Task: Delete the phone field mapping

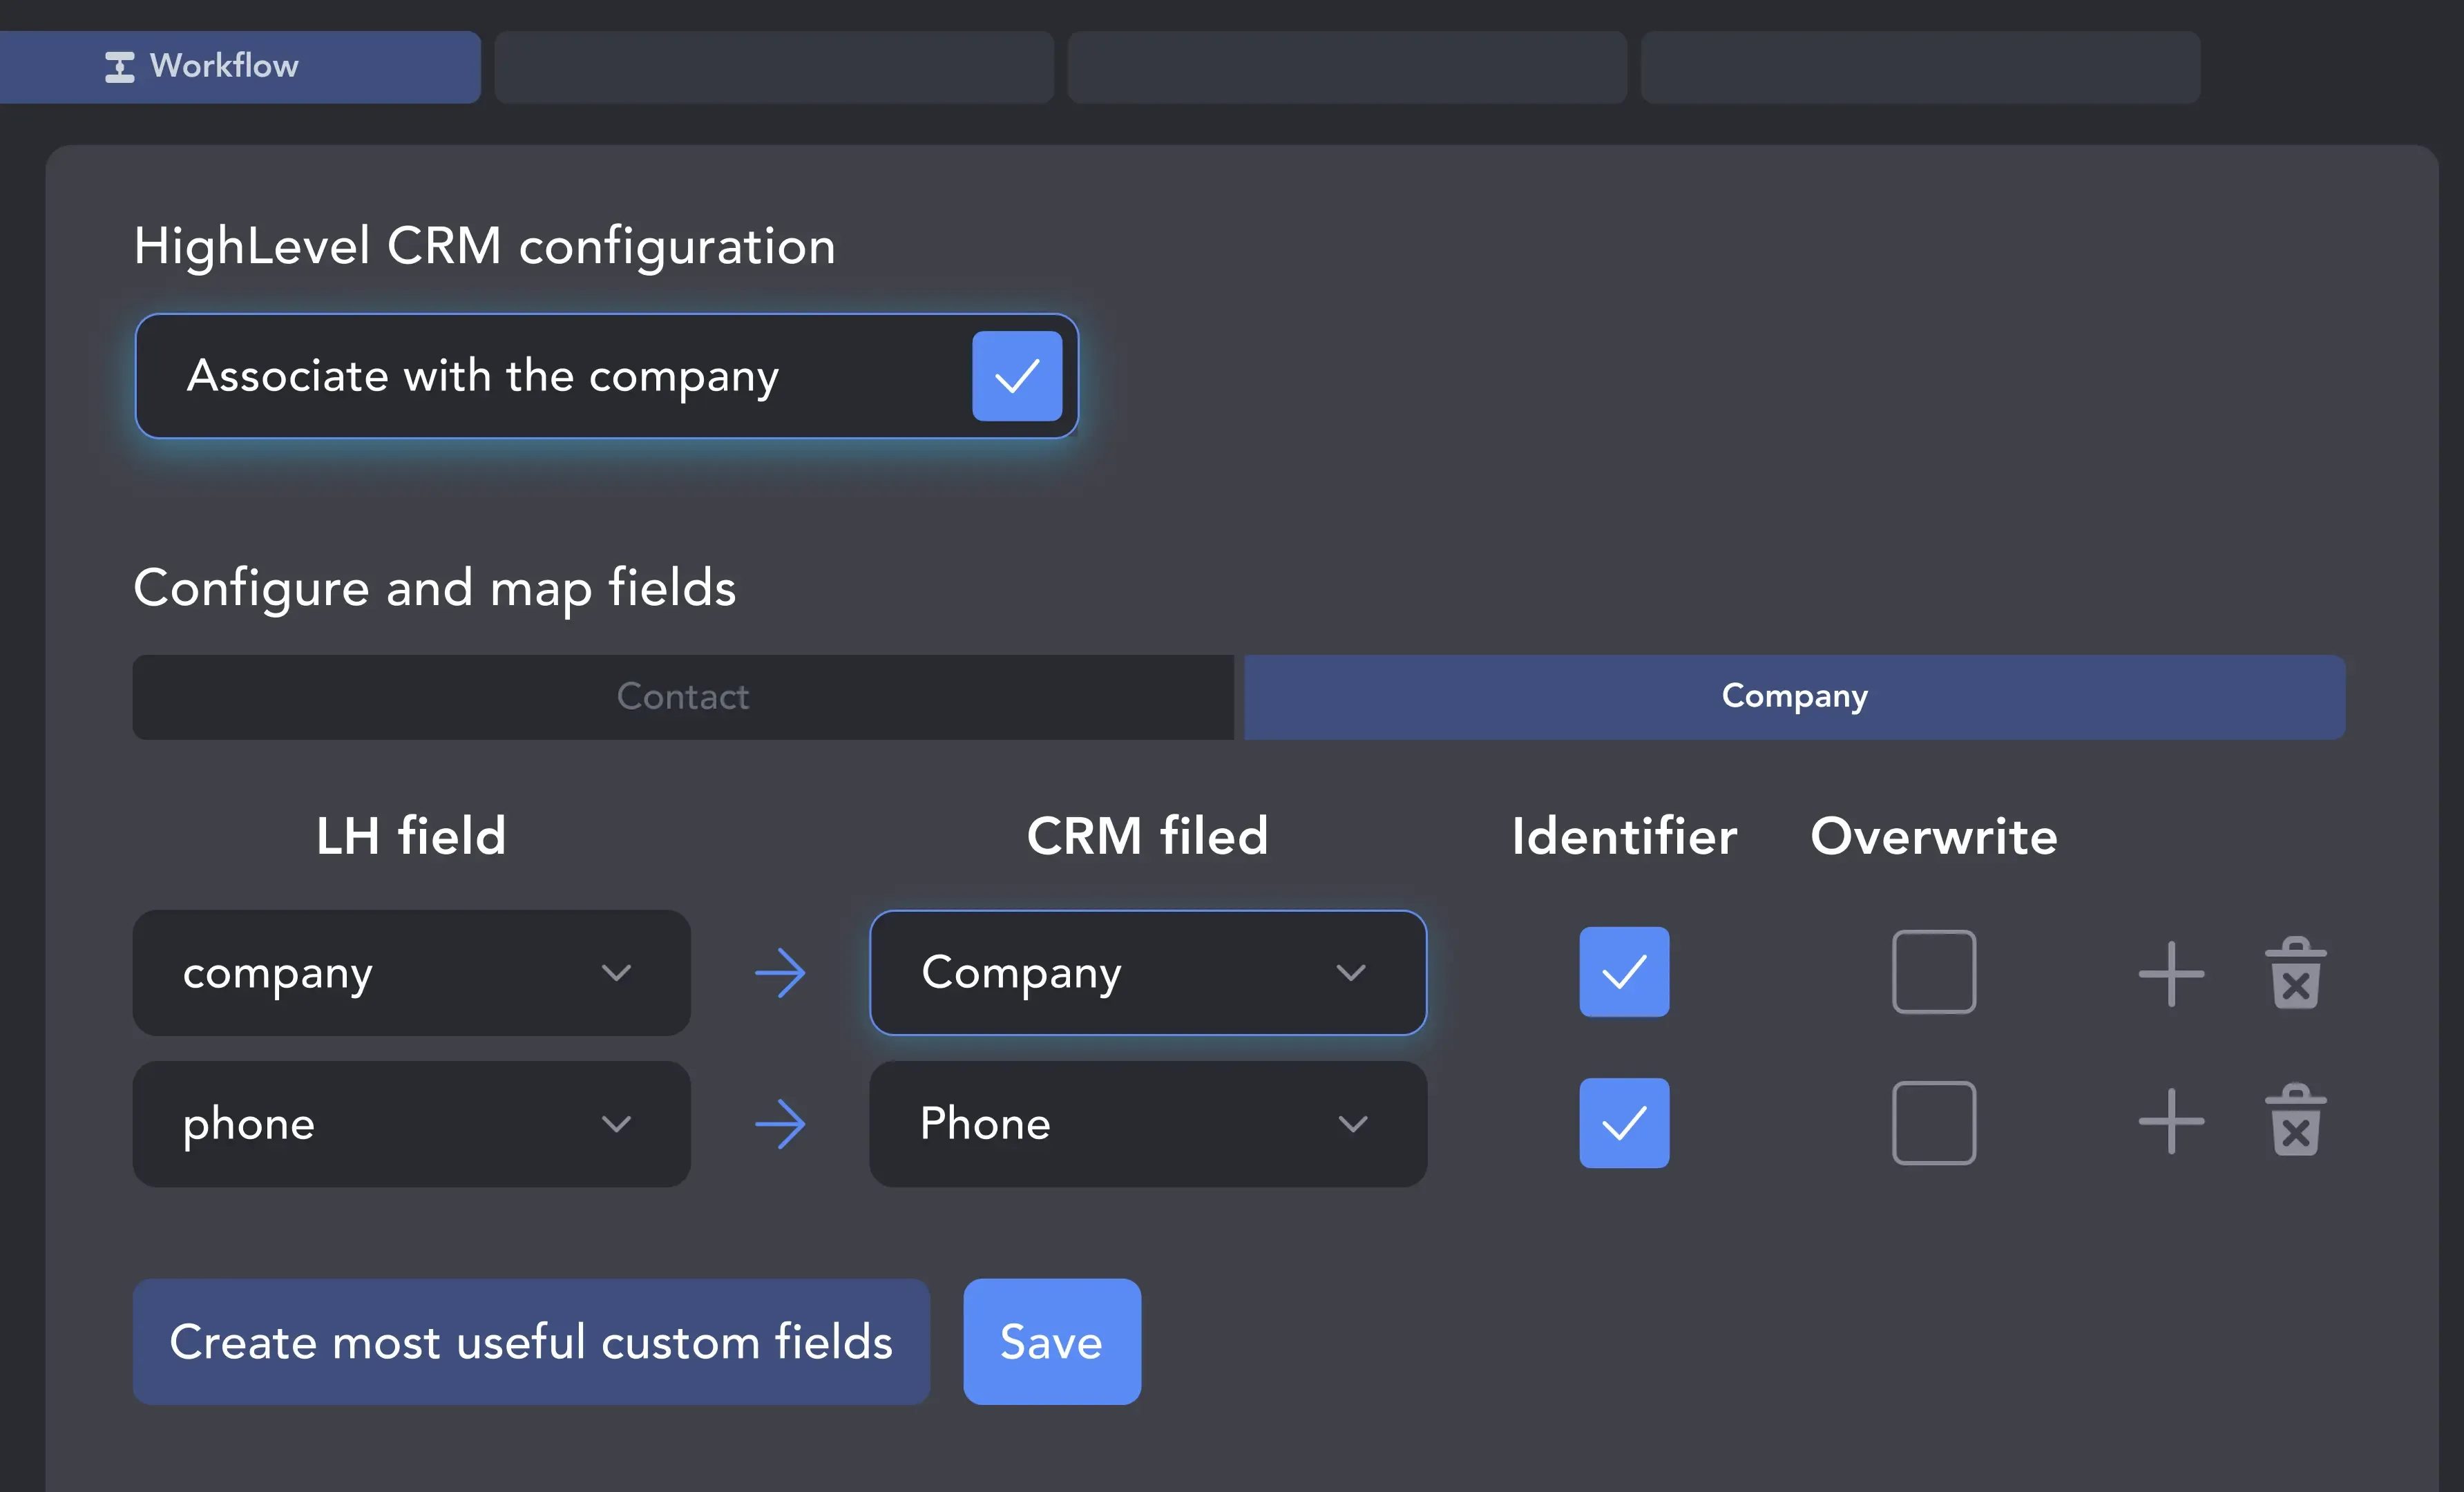Action: [2296, 1120]
